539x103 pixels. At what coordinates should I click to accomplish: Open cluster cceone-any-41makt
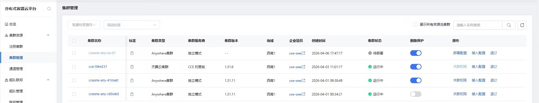coord(103,80)
